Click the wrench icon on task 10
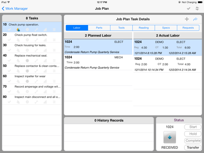 click(36, 30)
